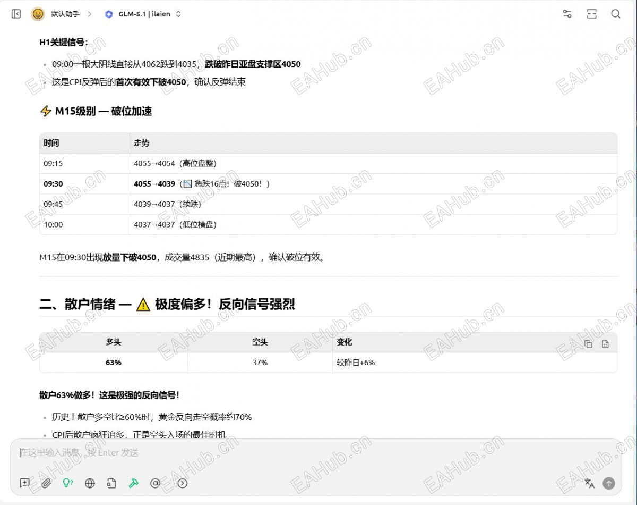This screenshot has width=637, height=505.
Task: Select the 时间 column header
Action: (x=84, y=143)
